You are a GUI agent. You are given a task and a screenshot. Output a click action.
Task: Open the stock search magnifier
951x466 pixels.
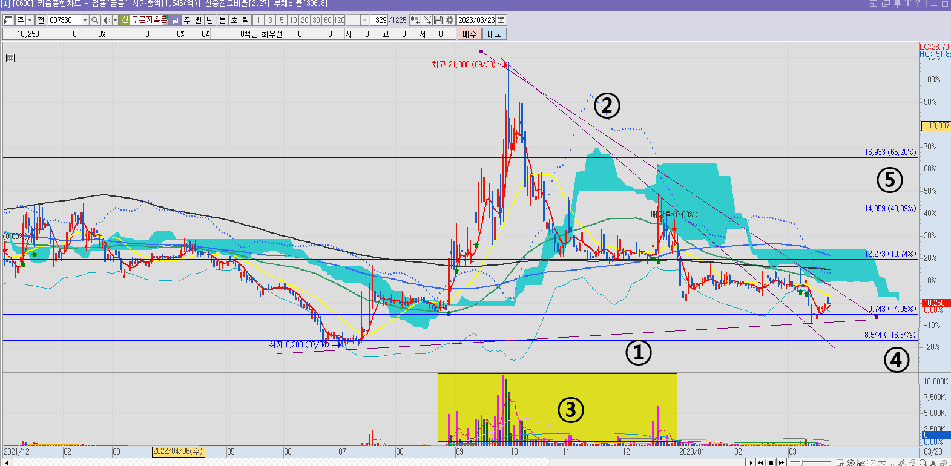[94, 20]
